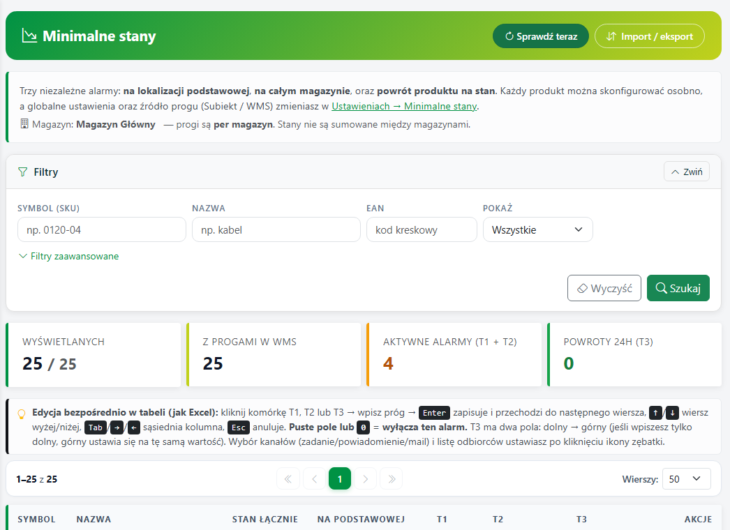Click the T1 column header
Screen dimensions: 730x530
(x=442, y=520)
